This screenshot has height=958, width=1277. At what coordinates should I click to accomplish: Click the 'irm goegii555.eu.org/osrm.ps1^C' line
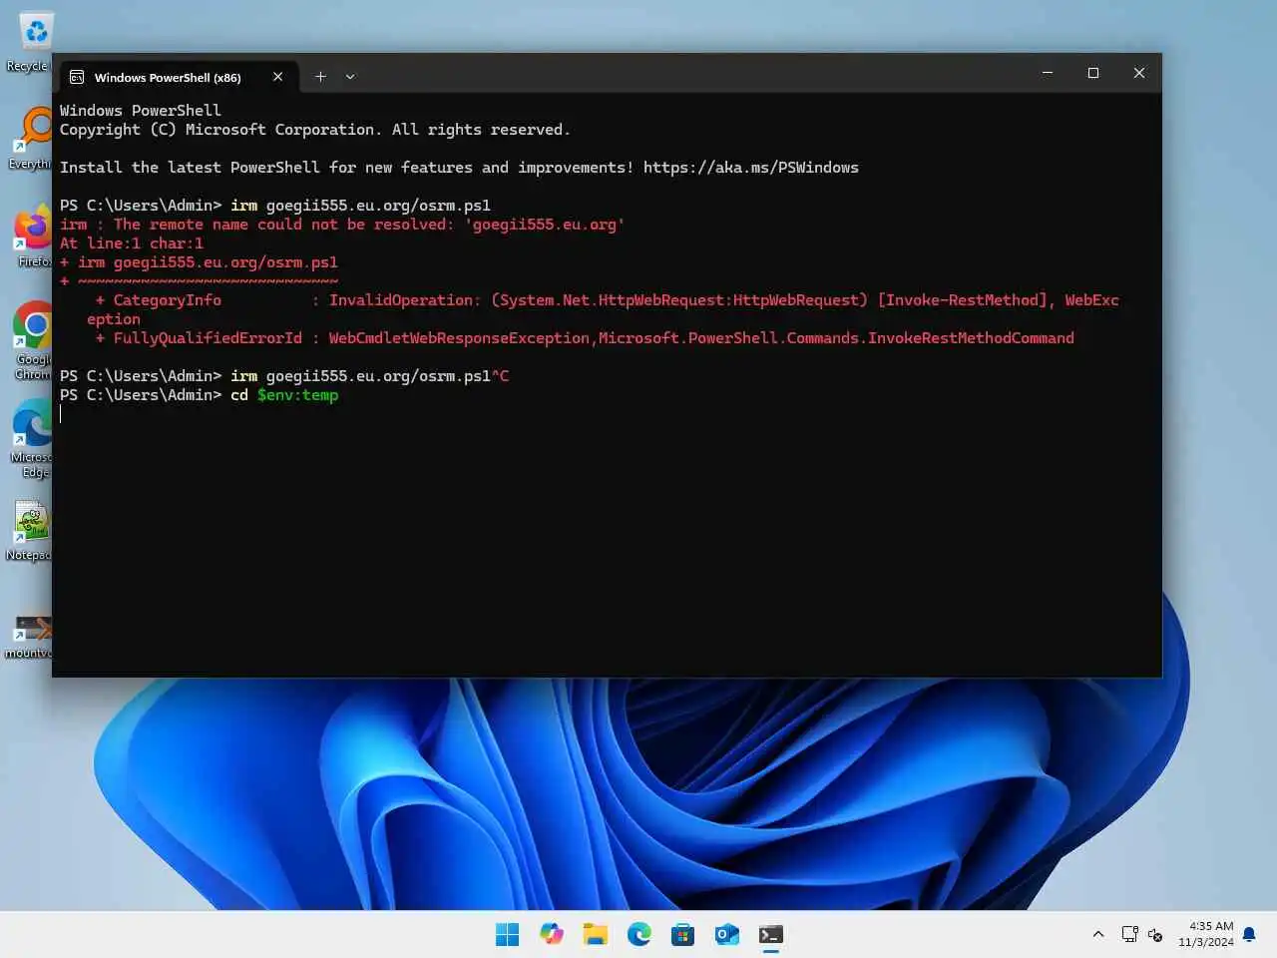pos(284,376)
